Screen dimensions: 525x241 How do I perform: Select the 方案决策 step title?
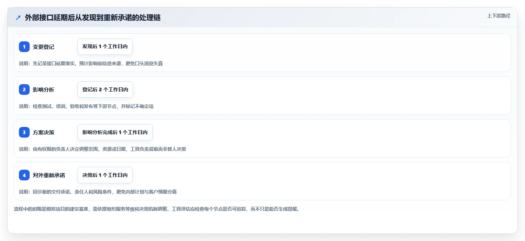[44, 132]
